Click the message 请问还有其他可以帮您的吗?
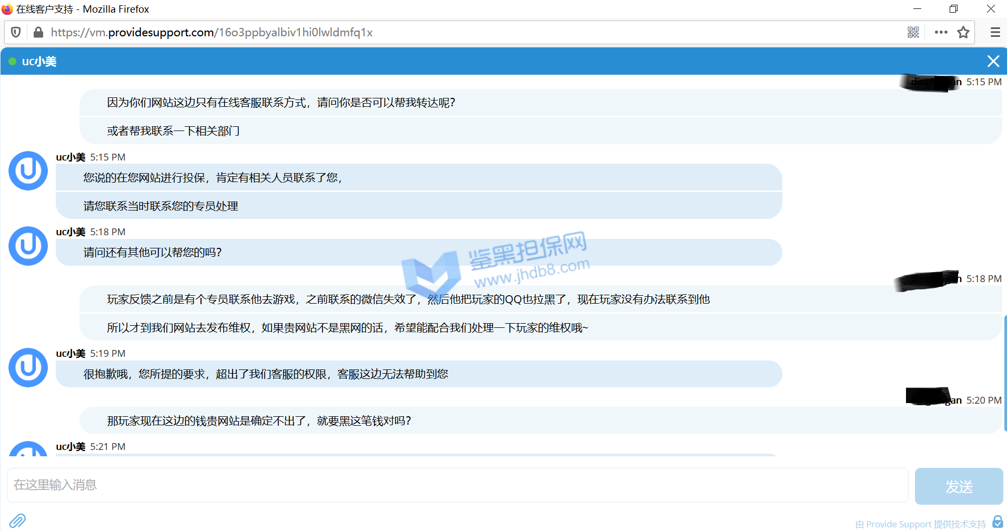The width and height of the screenshot is (1007, 531). pos(153,253)
